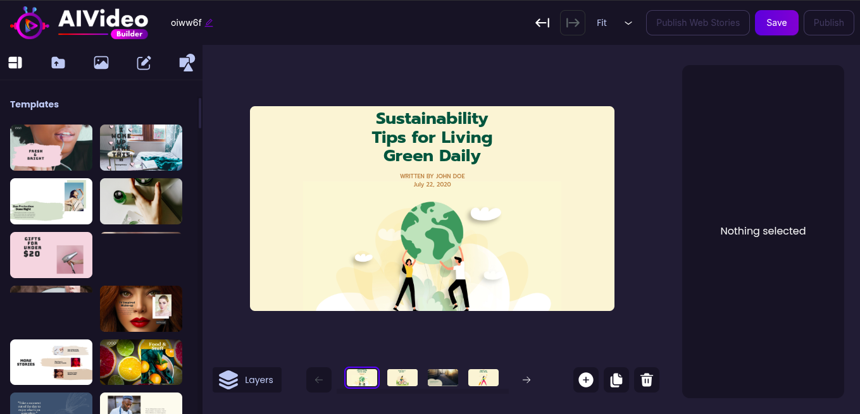Screen dimensions: 860x414
Task: Open the Shapes elements panel
Action: [187, 63]
